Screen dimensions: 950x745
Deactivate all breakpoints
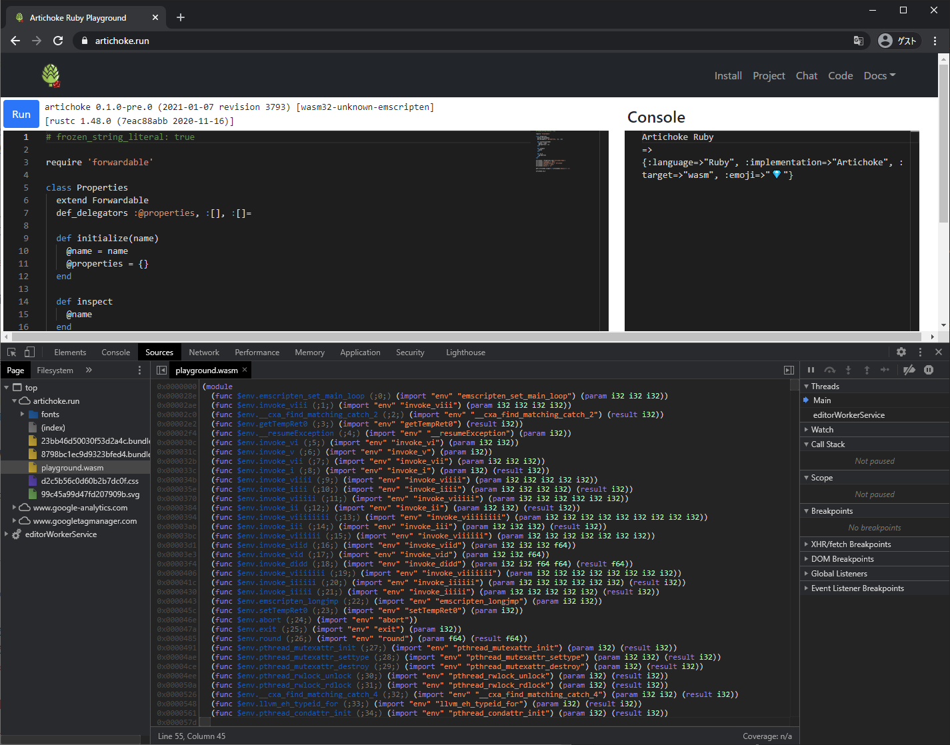pyautogui.click(x=909, y=370)
